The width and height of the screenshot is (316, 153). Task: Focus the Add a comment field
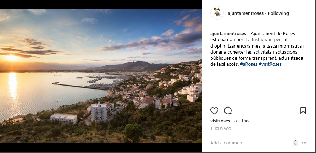(248, 143)
